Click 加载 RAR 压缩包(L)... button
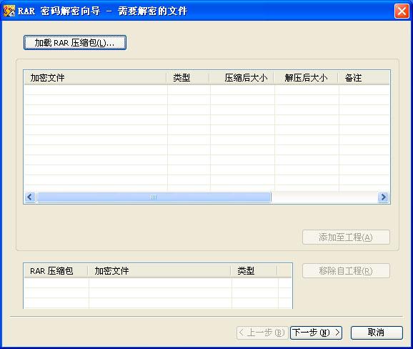 (75, 42)
